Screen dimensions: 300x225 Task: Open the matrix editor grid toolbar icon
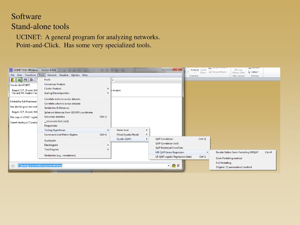[25, 80]
